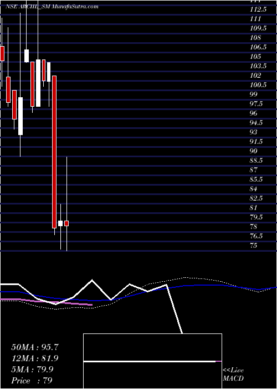Click the <<Live MACD label
The width and height of the screenshot is (277, 389).
(x=233, y=374)
